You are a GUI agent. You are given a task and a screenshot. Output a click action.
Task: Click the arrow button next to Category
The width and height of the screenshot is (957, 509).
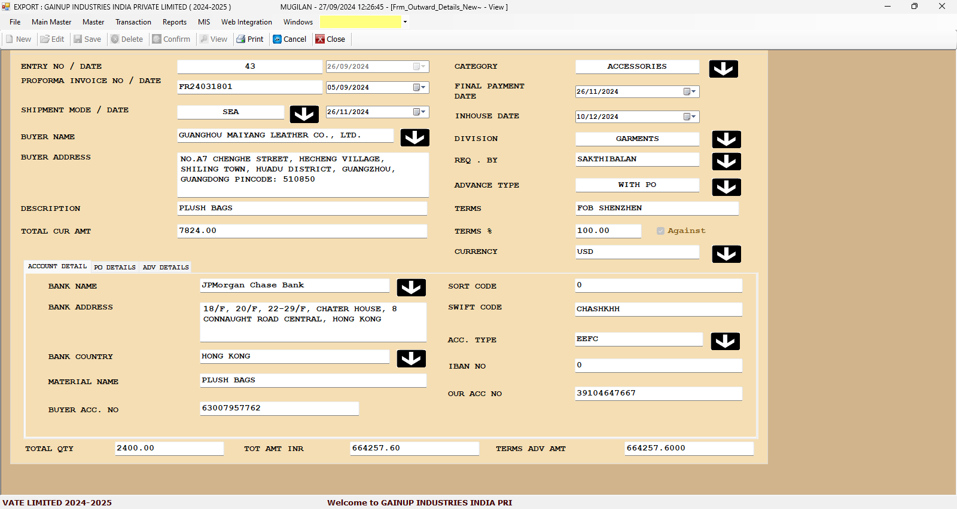tap(723, 69)
